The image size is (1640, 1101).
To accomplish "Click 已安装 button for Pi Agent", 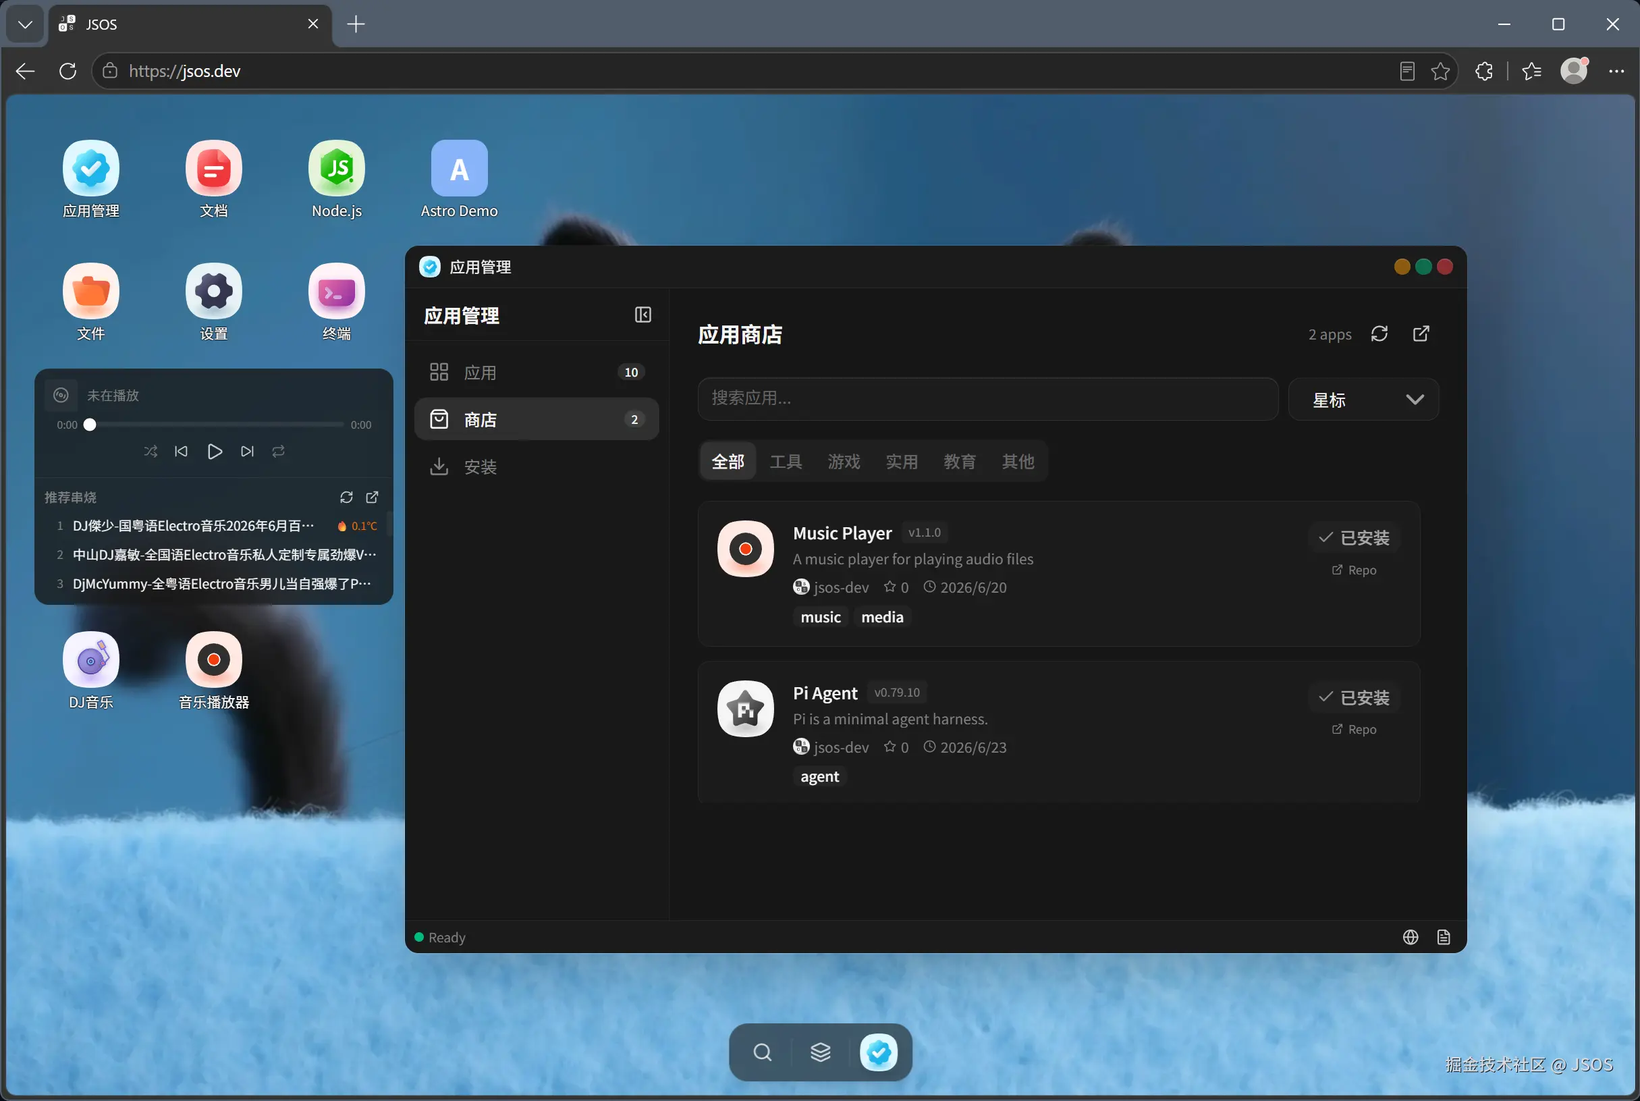I will tap(1354, 697).
